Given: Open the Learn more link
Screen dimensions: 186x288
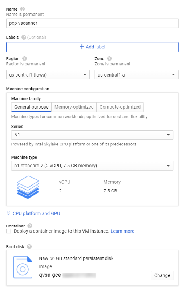Looking at the screenshot, I should pos(122,231).
